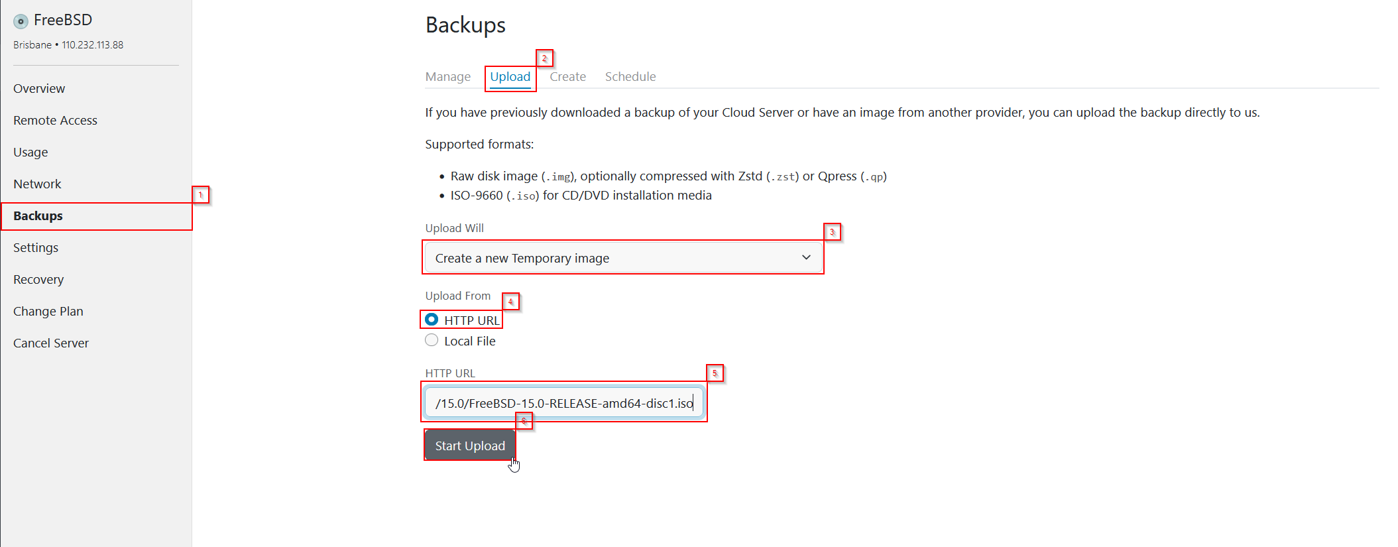Select the HTTP URL radio button
The image size is (1398, 547).
point(432,320)
